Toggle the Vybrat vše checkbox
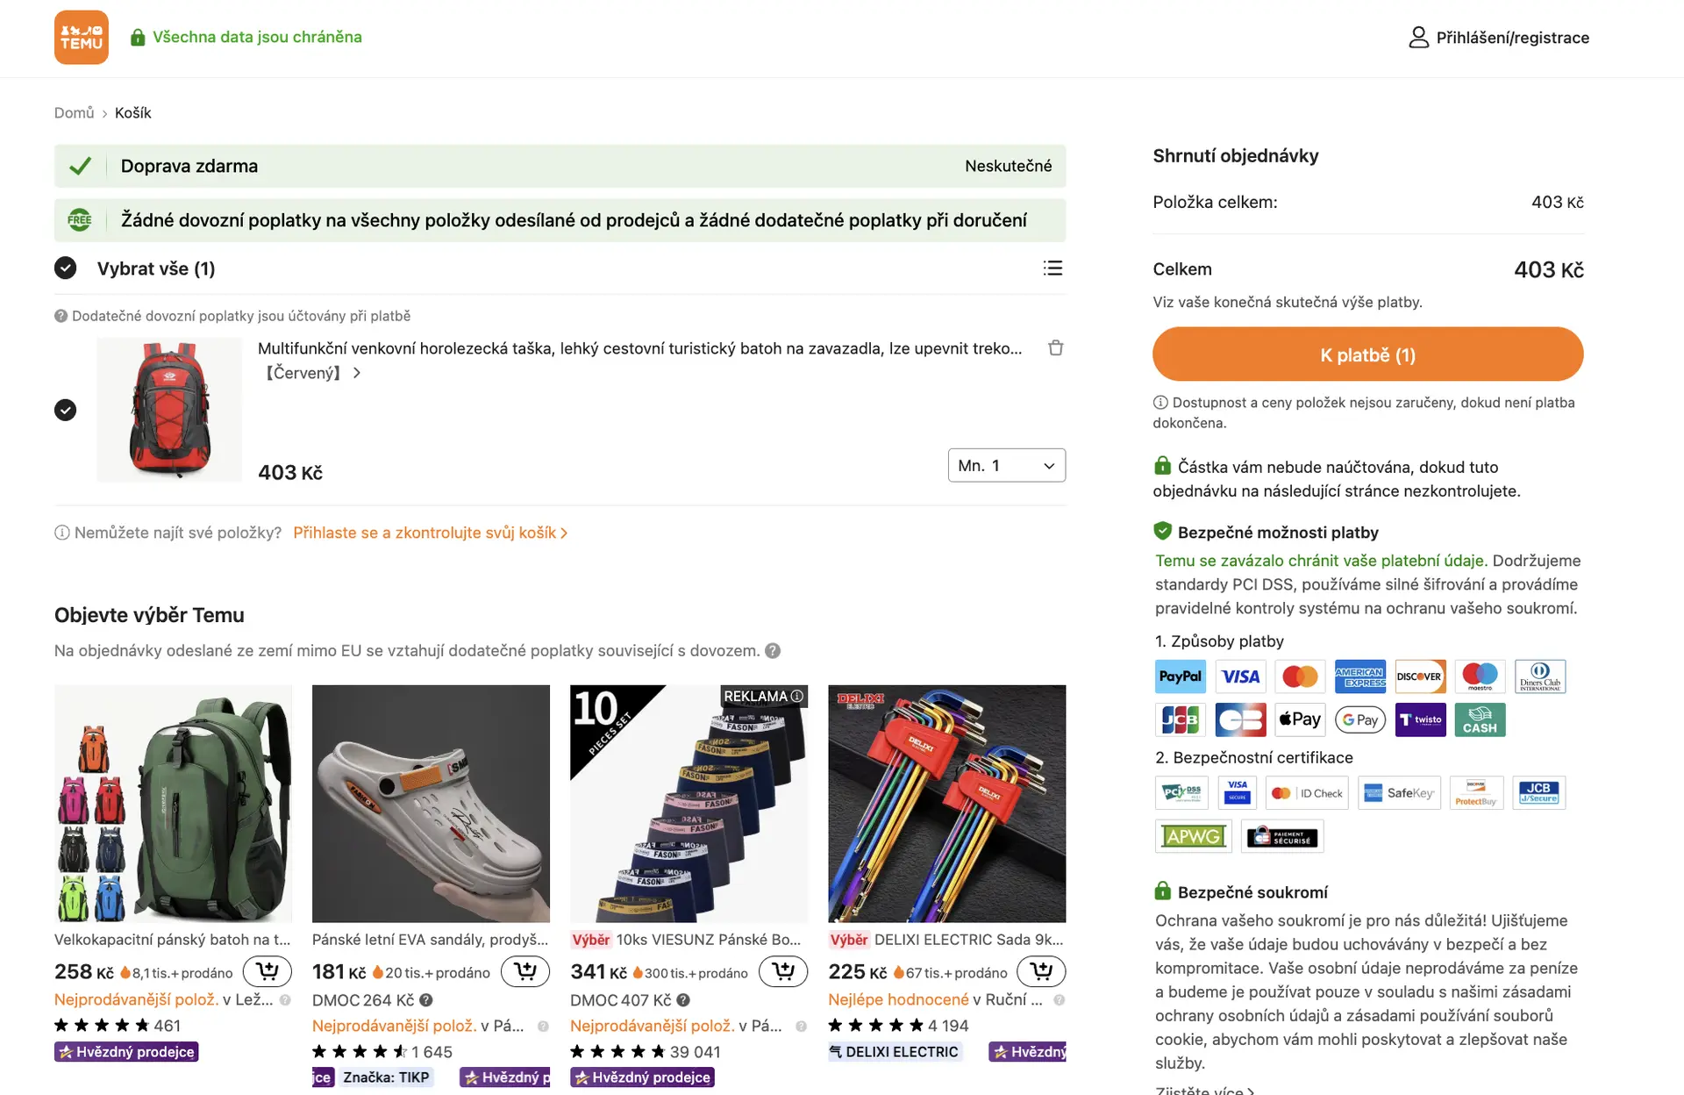Viewport: 1684px width, 1095px height. [x=66, y=268]
